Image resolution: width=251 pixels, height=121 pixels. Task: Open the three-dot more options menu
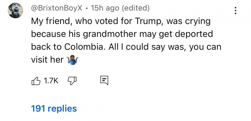pos(235,10)
